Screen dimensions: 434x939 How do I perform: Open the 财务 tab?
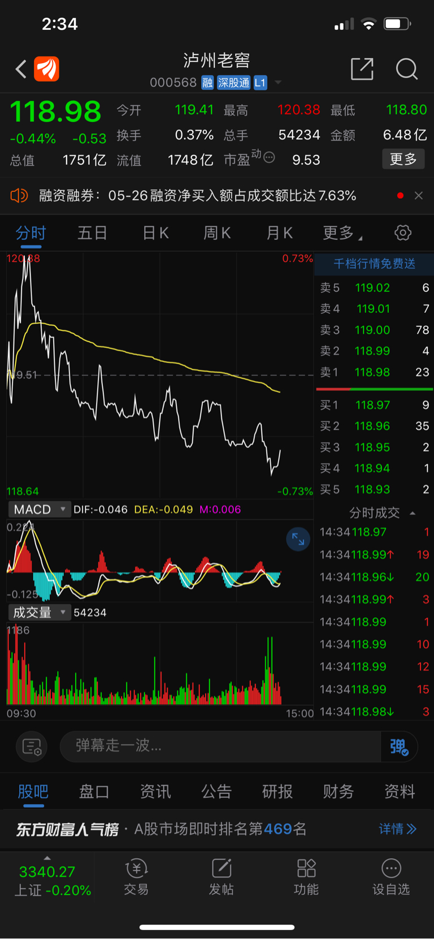tap(338, 792)
